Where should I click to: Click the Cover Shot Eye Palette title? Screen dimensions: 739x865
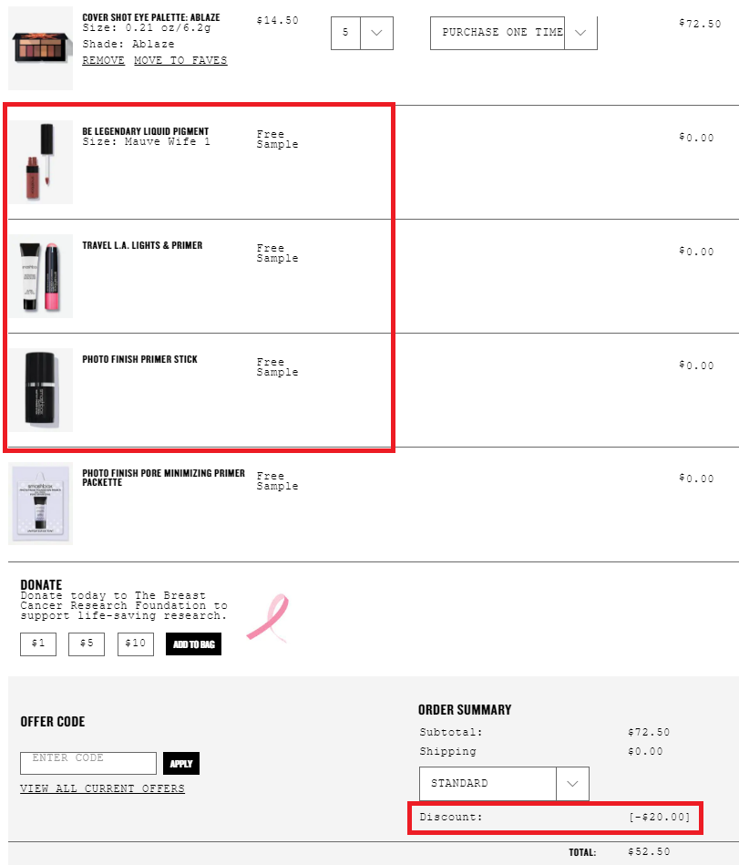[151, 17]
